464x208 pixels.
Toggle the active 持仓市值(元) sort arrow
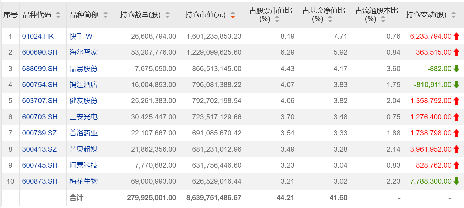233,15
